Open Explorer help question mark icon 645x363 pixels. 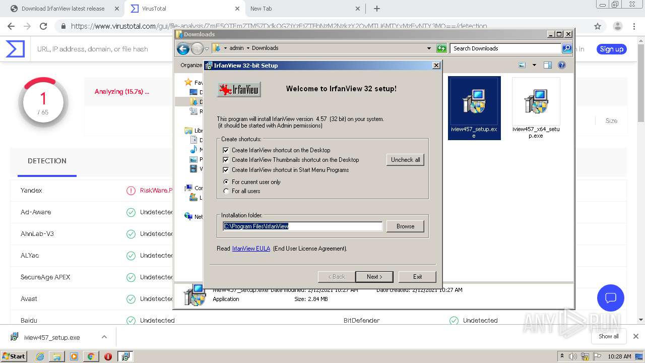(x=562, y=65)
